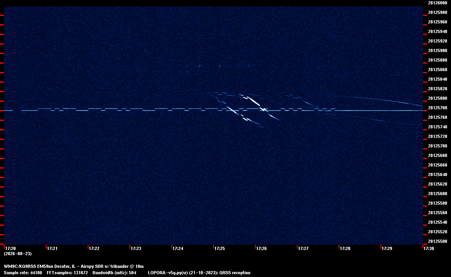The width and height of the screenshot is (451, 277).
Task: Click frequency label 28125900
Action: pyautogui.click(x=438, y=50)
